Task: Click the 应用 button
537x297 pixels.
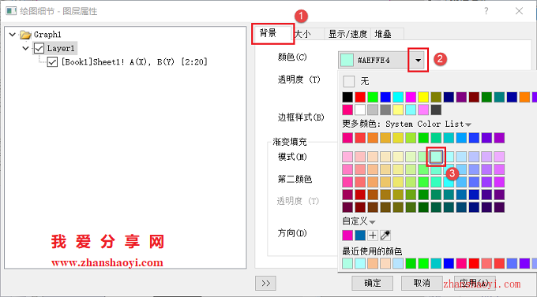Action: coord(474,283)
